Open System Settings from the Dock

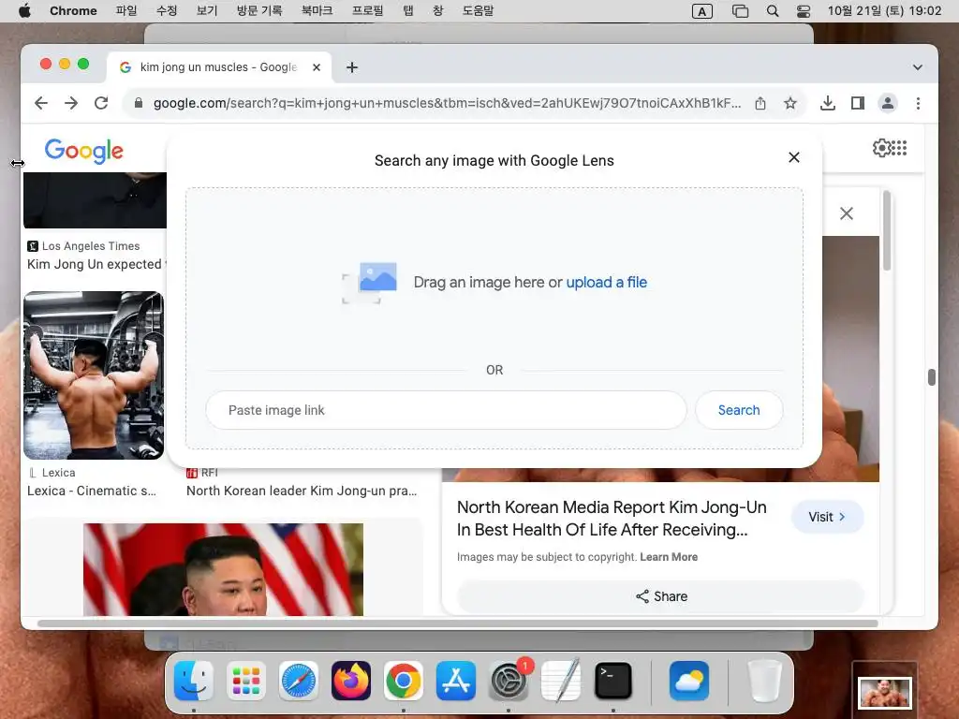tap(509, 681)
